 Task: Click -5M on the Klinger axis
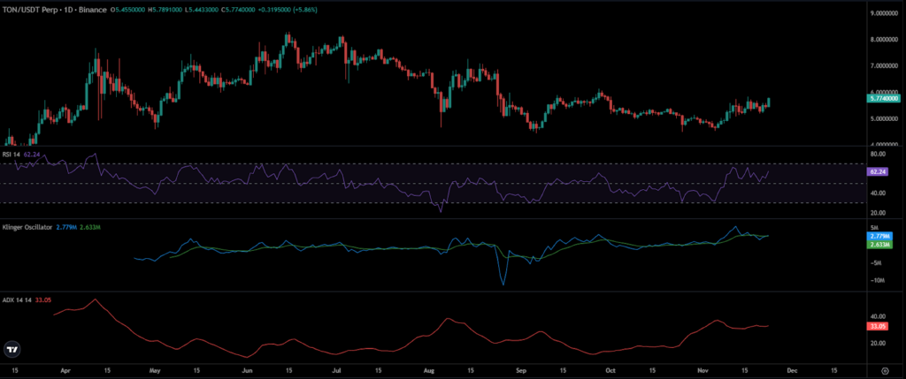click(x=877, y=262)
